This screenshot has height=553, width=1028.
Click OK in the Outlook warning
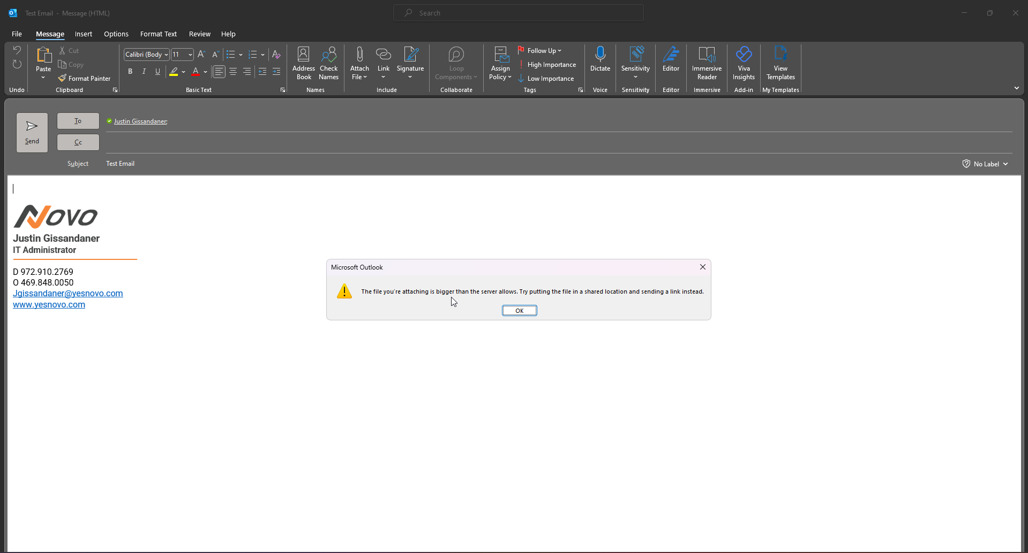(519, 310)
